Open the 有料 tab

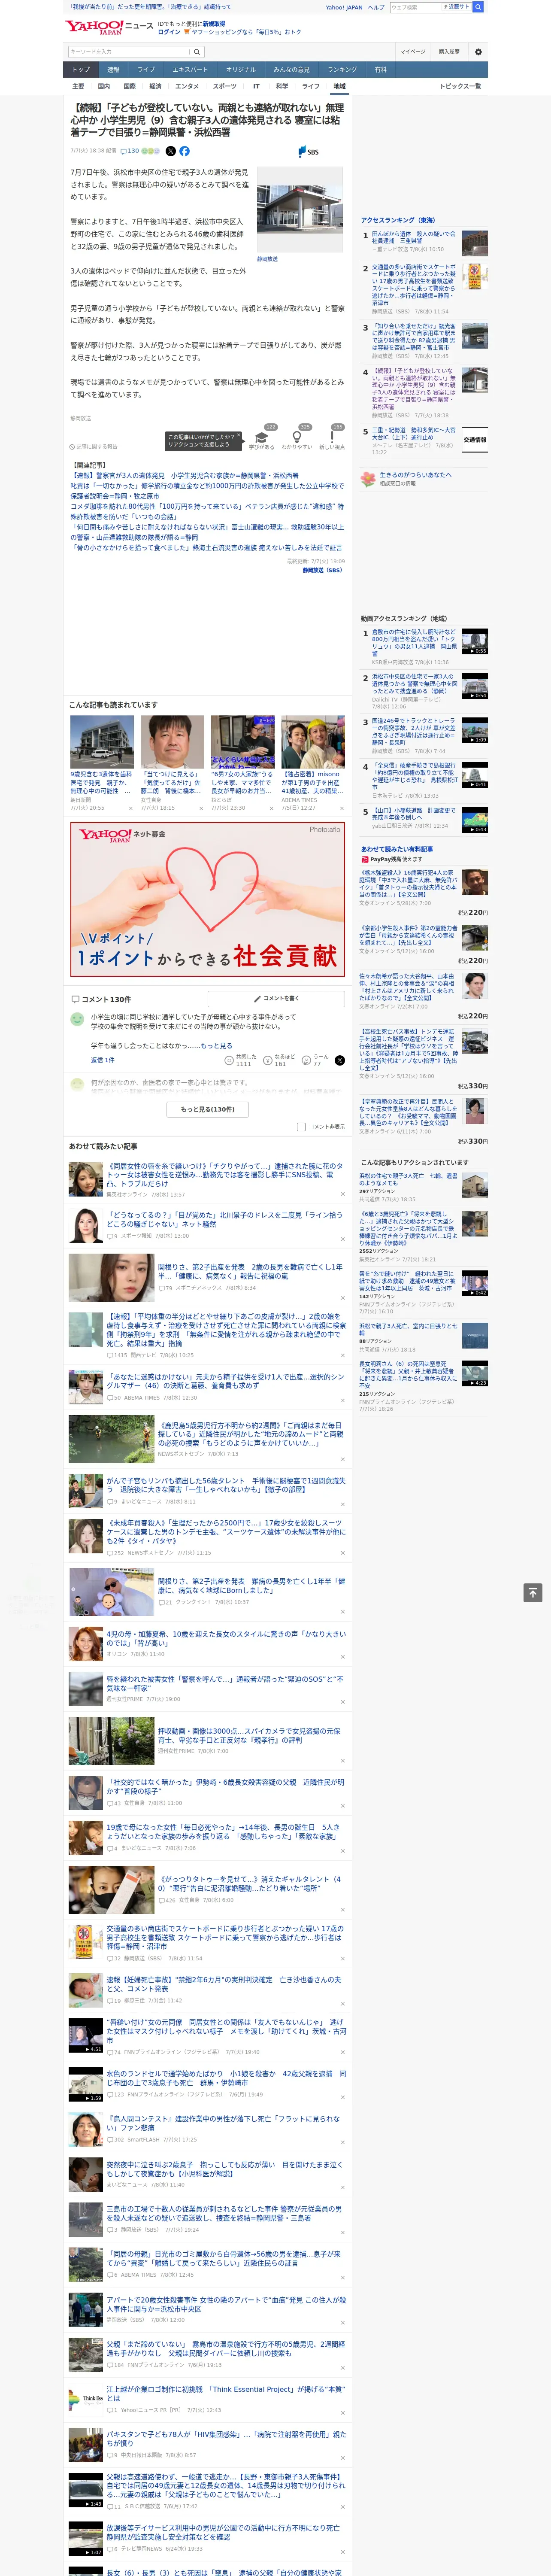(x=380, y=70)
